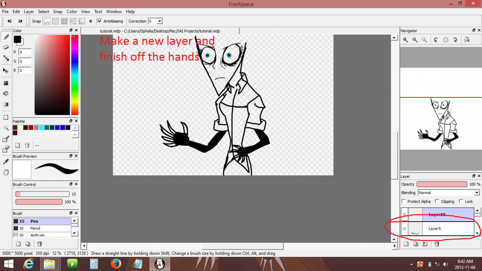
Task: Select the Bucket fill tool
Action: 6,94
